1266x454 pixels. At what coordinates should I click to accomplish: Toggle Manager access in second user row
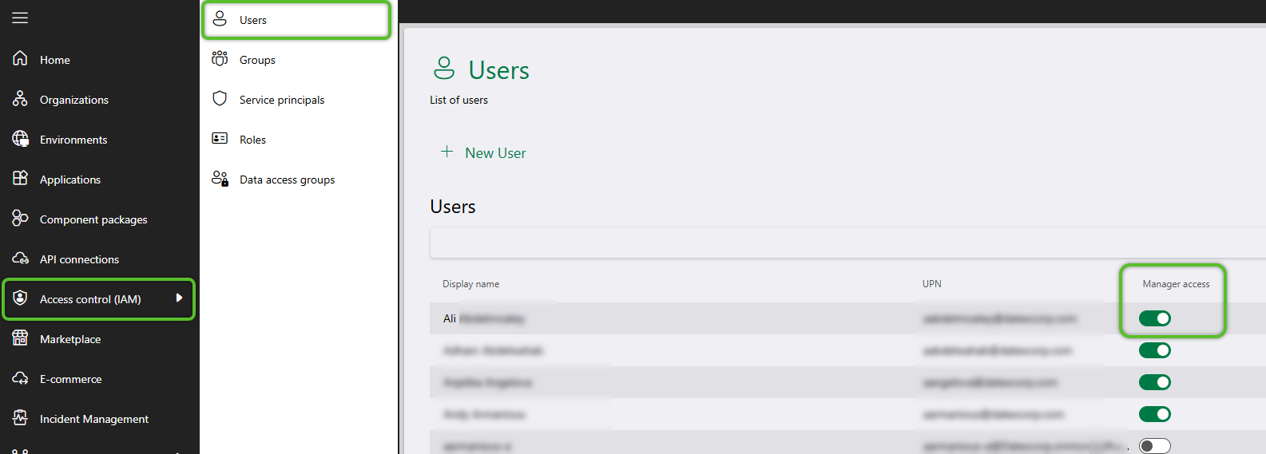[x=1154, y=350]
